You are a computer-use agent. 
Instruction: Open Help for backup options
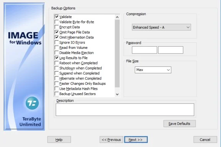tap(59, 140)
